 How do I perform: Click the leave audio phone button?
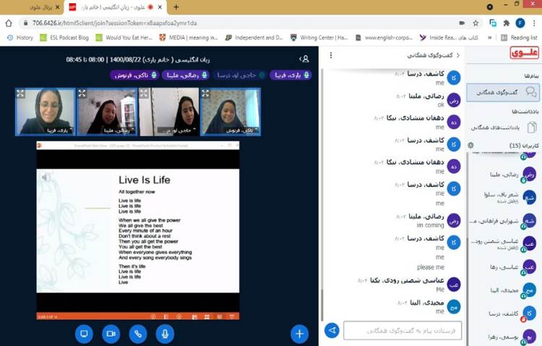(x=138, y=333)
